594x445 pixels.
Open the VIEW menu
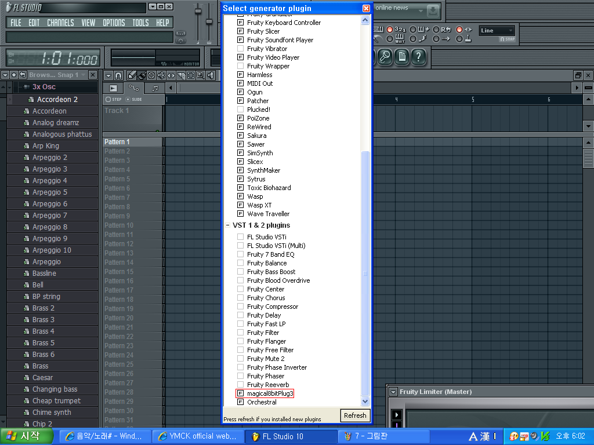pyautogui.click(x=88, y=23)
